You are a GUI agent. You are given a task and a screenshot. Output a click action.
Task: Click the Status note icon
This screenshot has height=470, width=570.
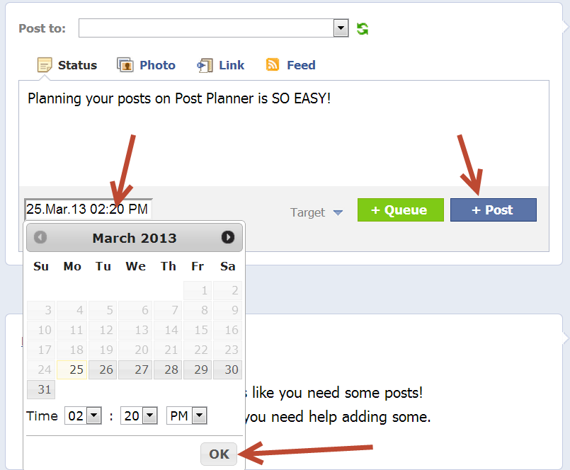(45, 66)
